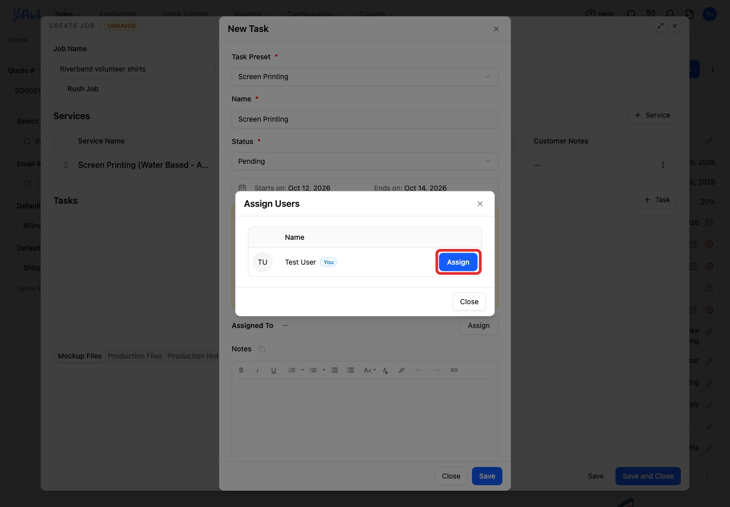Click the Job Name input field
Image resolution: width=730 pixels, height=507 pixels.
pyautogui.click(x=134, y=69)
